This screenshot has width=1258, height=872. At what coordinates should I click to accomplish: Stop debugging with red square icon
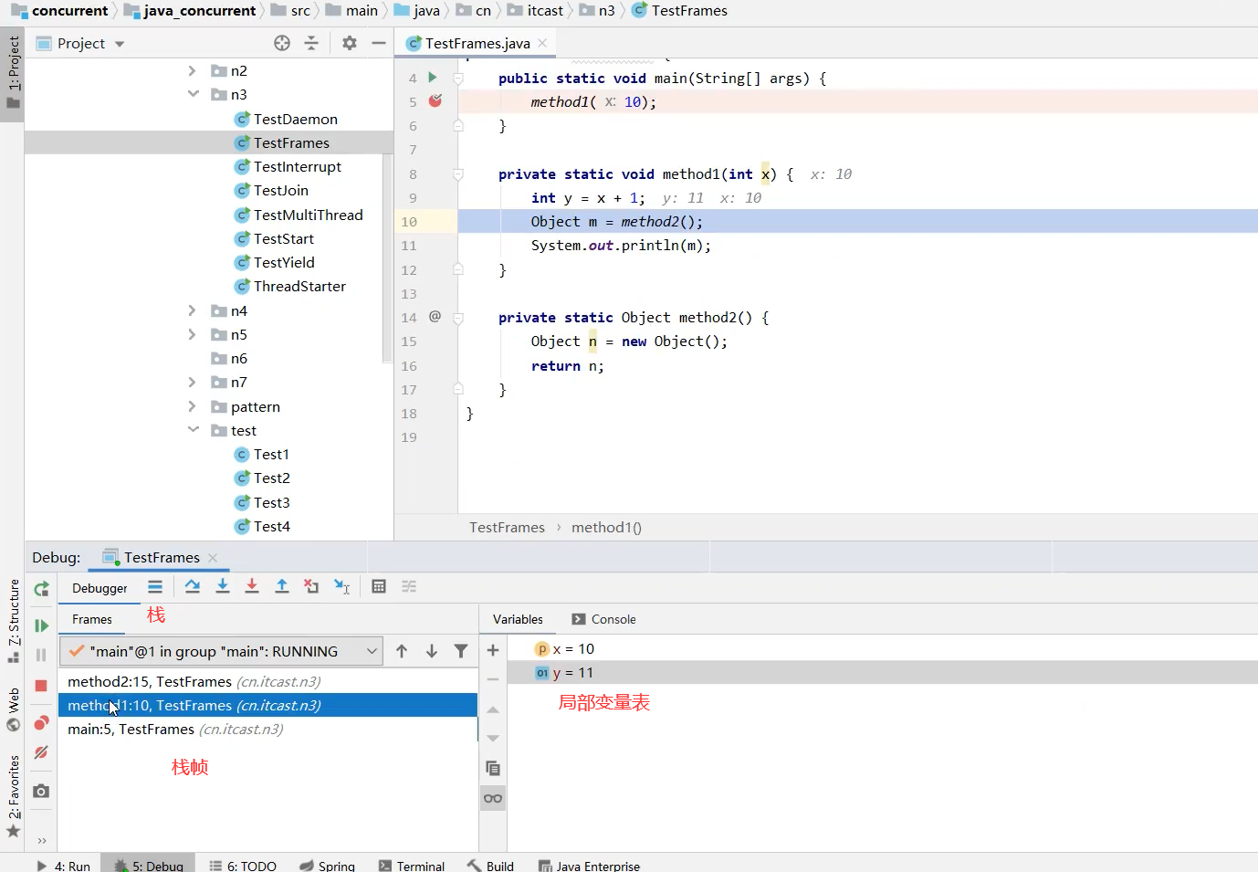[41, 686]
